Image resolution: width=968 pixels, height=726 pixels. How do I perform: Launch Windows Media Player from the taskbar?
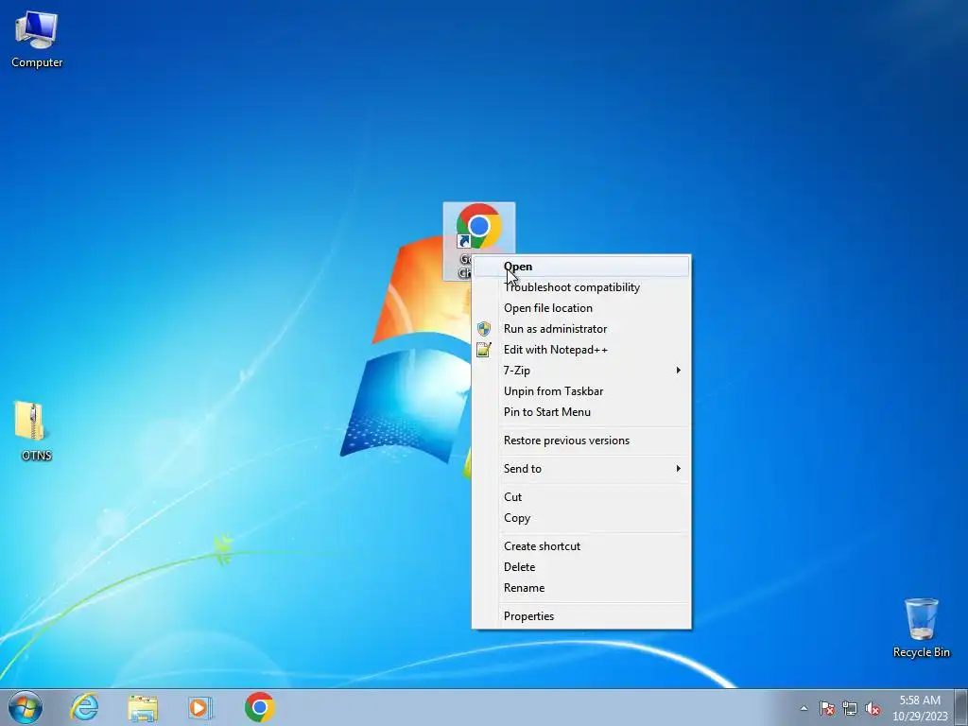(x=200, y=707)
